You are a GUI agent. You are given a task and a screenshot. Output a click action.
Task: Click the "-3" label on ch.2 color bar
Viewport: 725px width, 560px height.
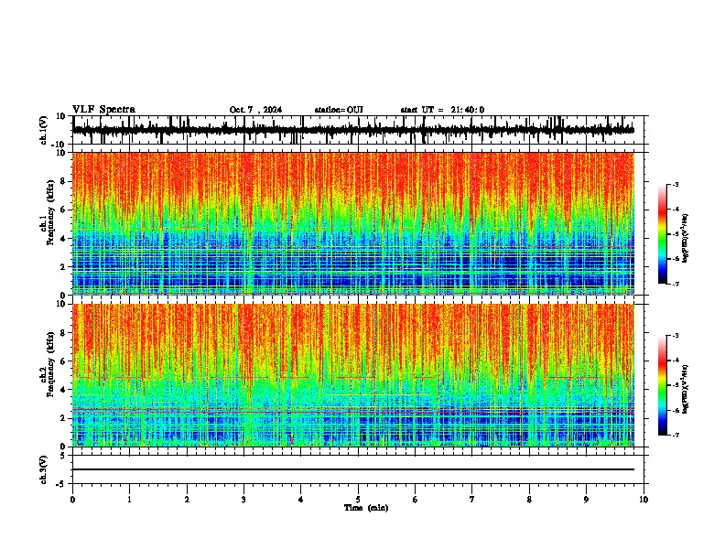coord(676,336)
